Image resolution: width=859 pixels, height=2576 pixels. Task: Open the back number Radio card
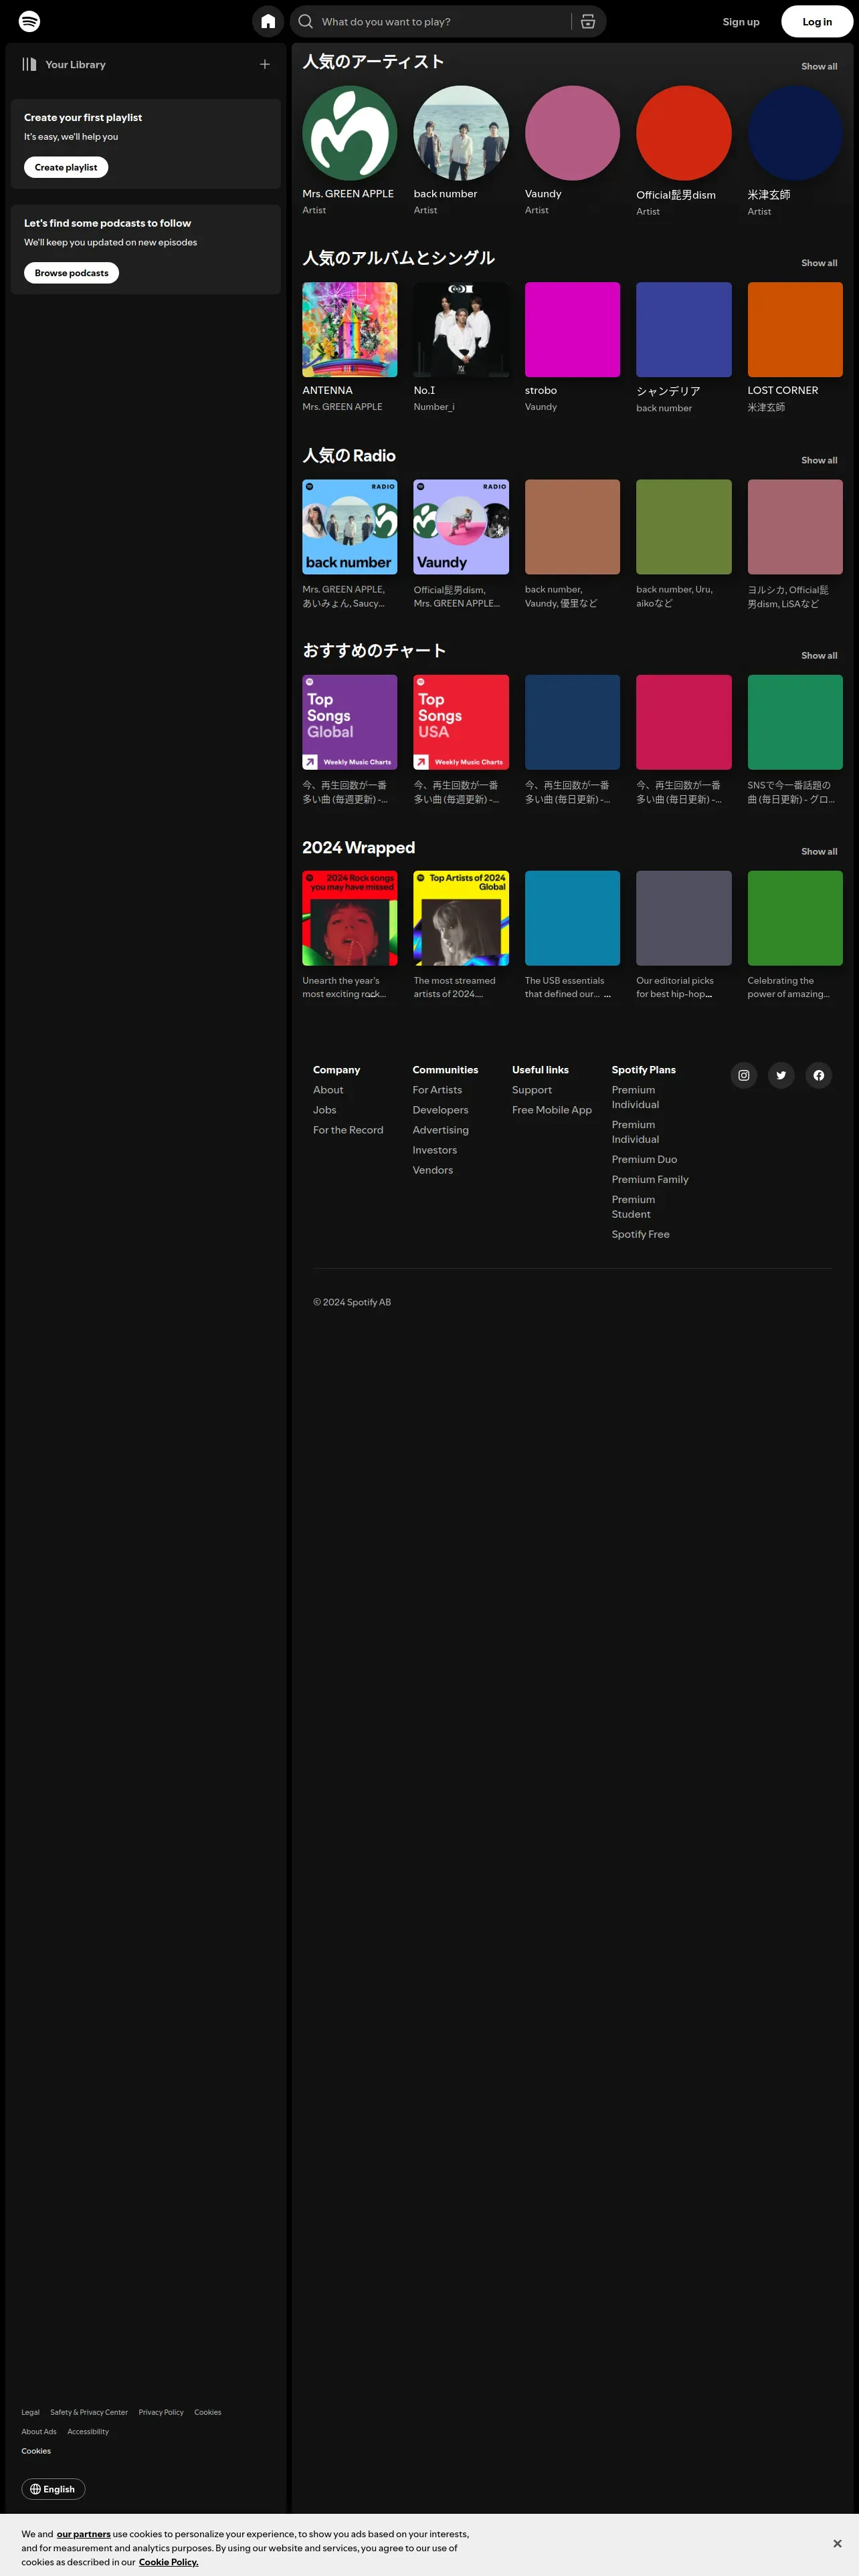pos(350,527)
